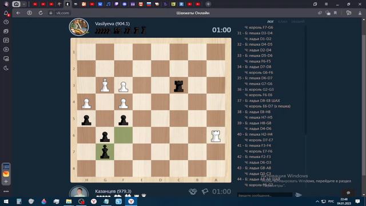Click log row '40 - Б: пешка H2-H4'
Screen dimensions: 366x206
(x=254, y=134)
